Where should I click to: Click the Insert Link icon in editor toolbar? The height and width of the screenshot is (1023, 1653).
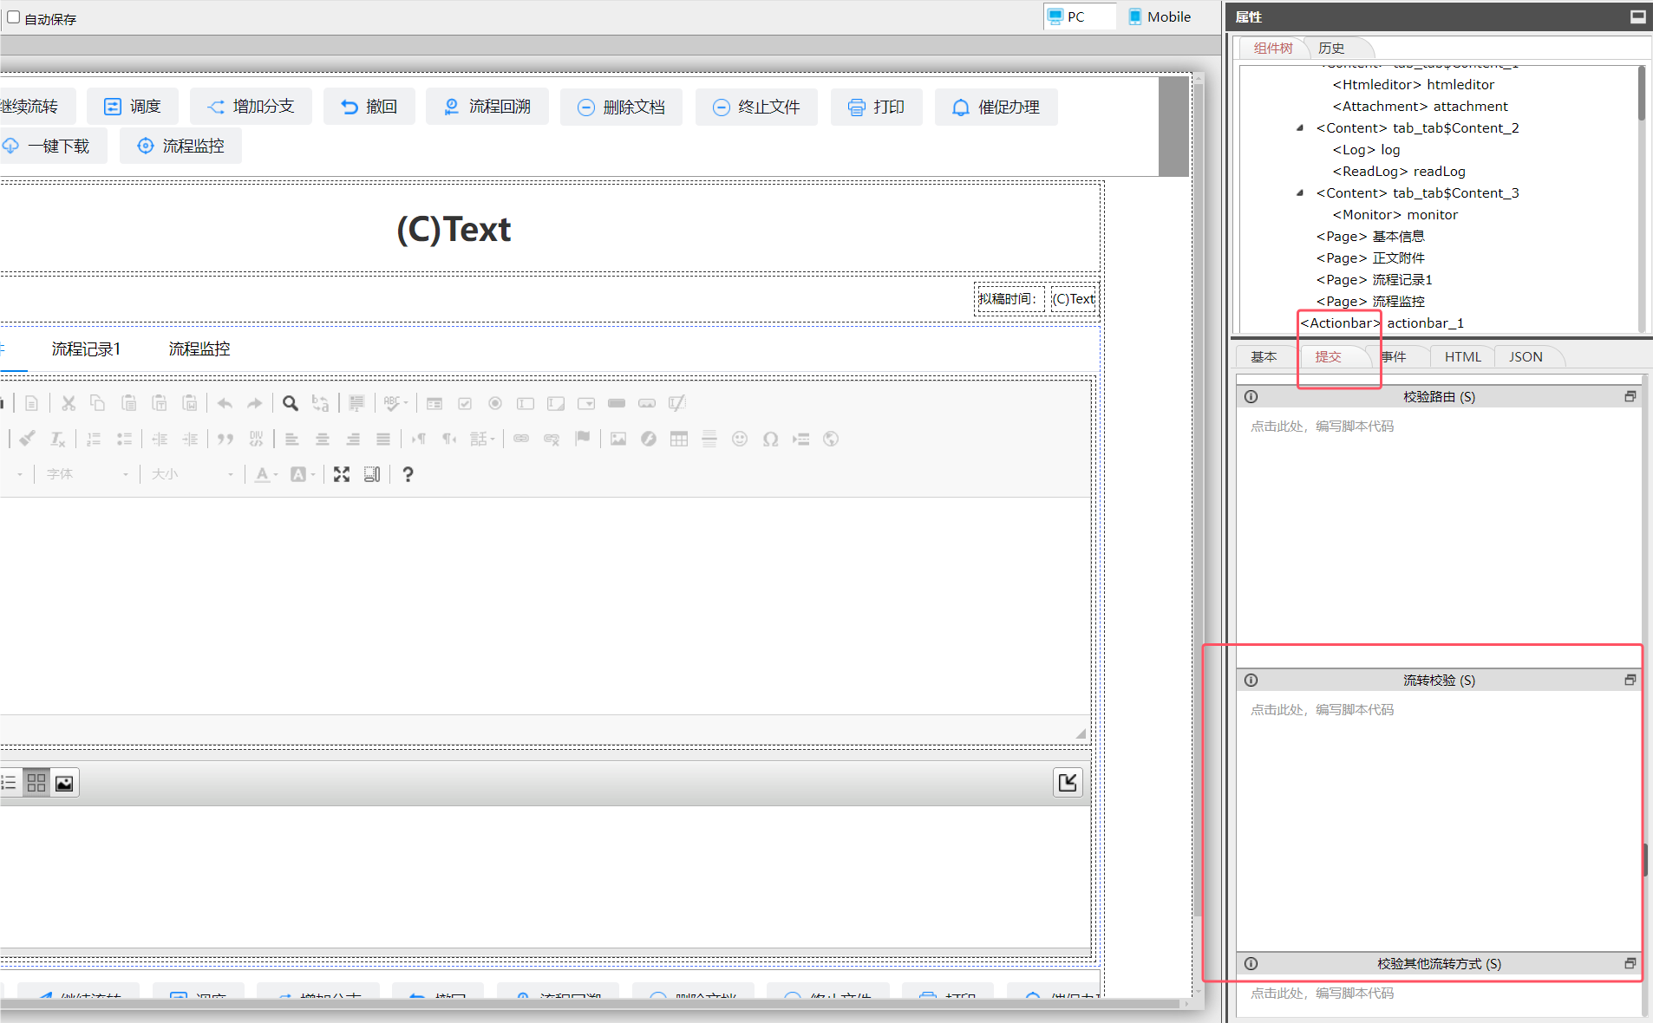pos(520,439)
